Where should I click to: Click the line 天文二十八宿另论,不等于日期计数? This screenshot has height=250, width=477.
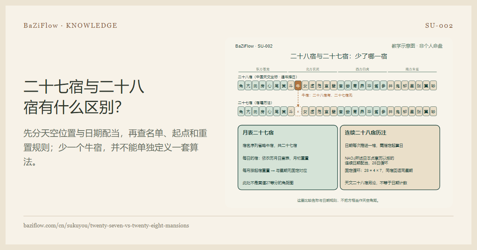(x=376, y=183)
